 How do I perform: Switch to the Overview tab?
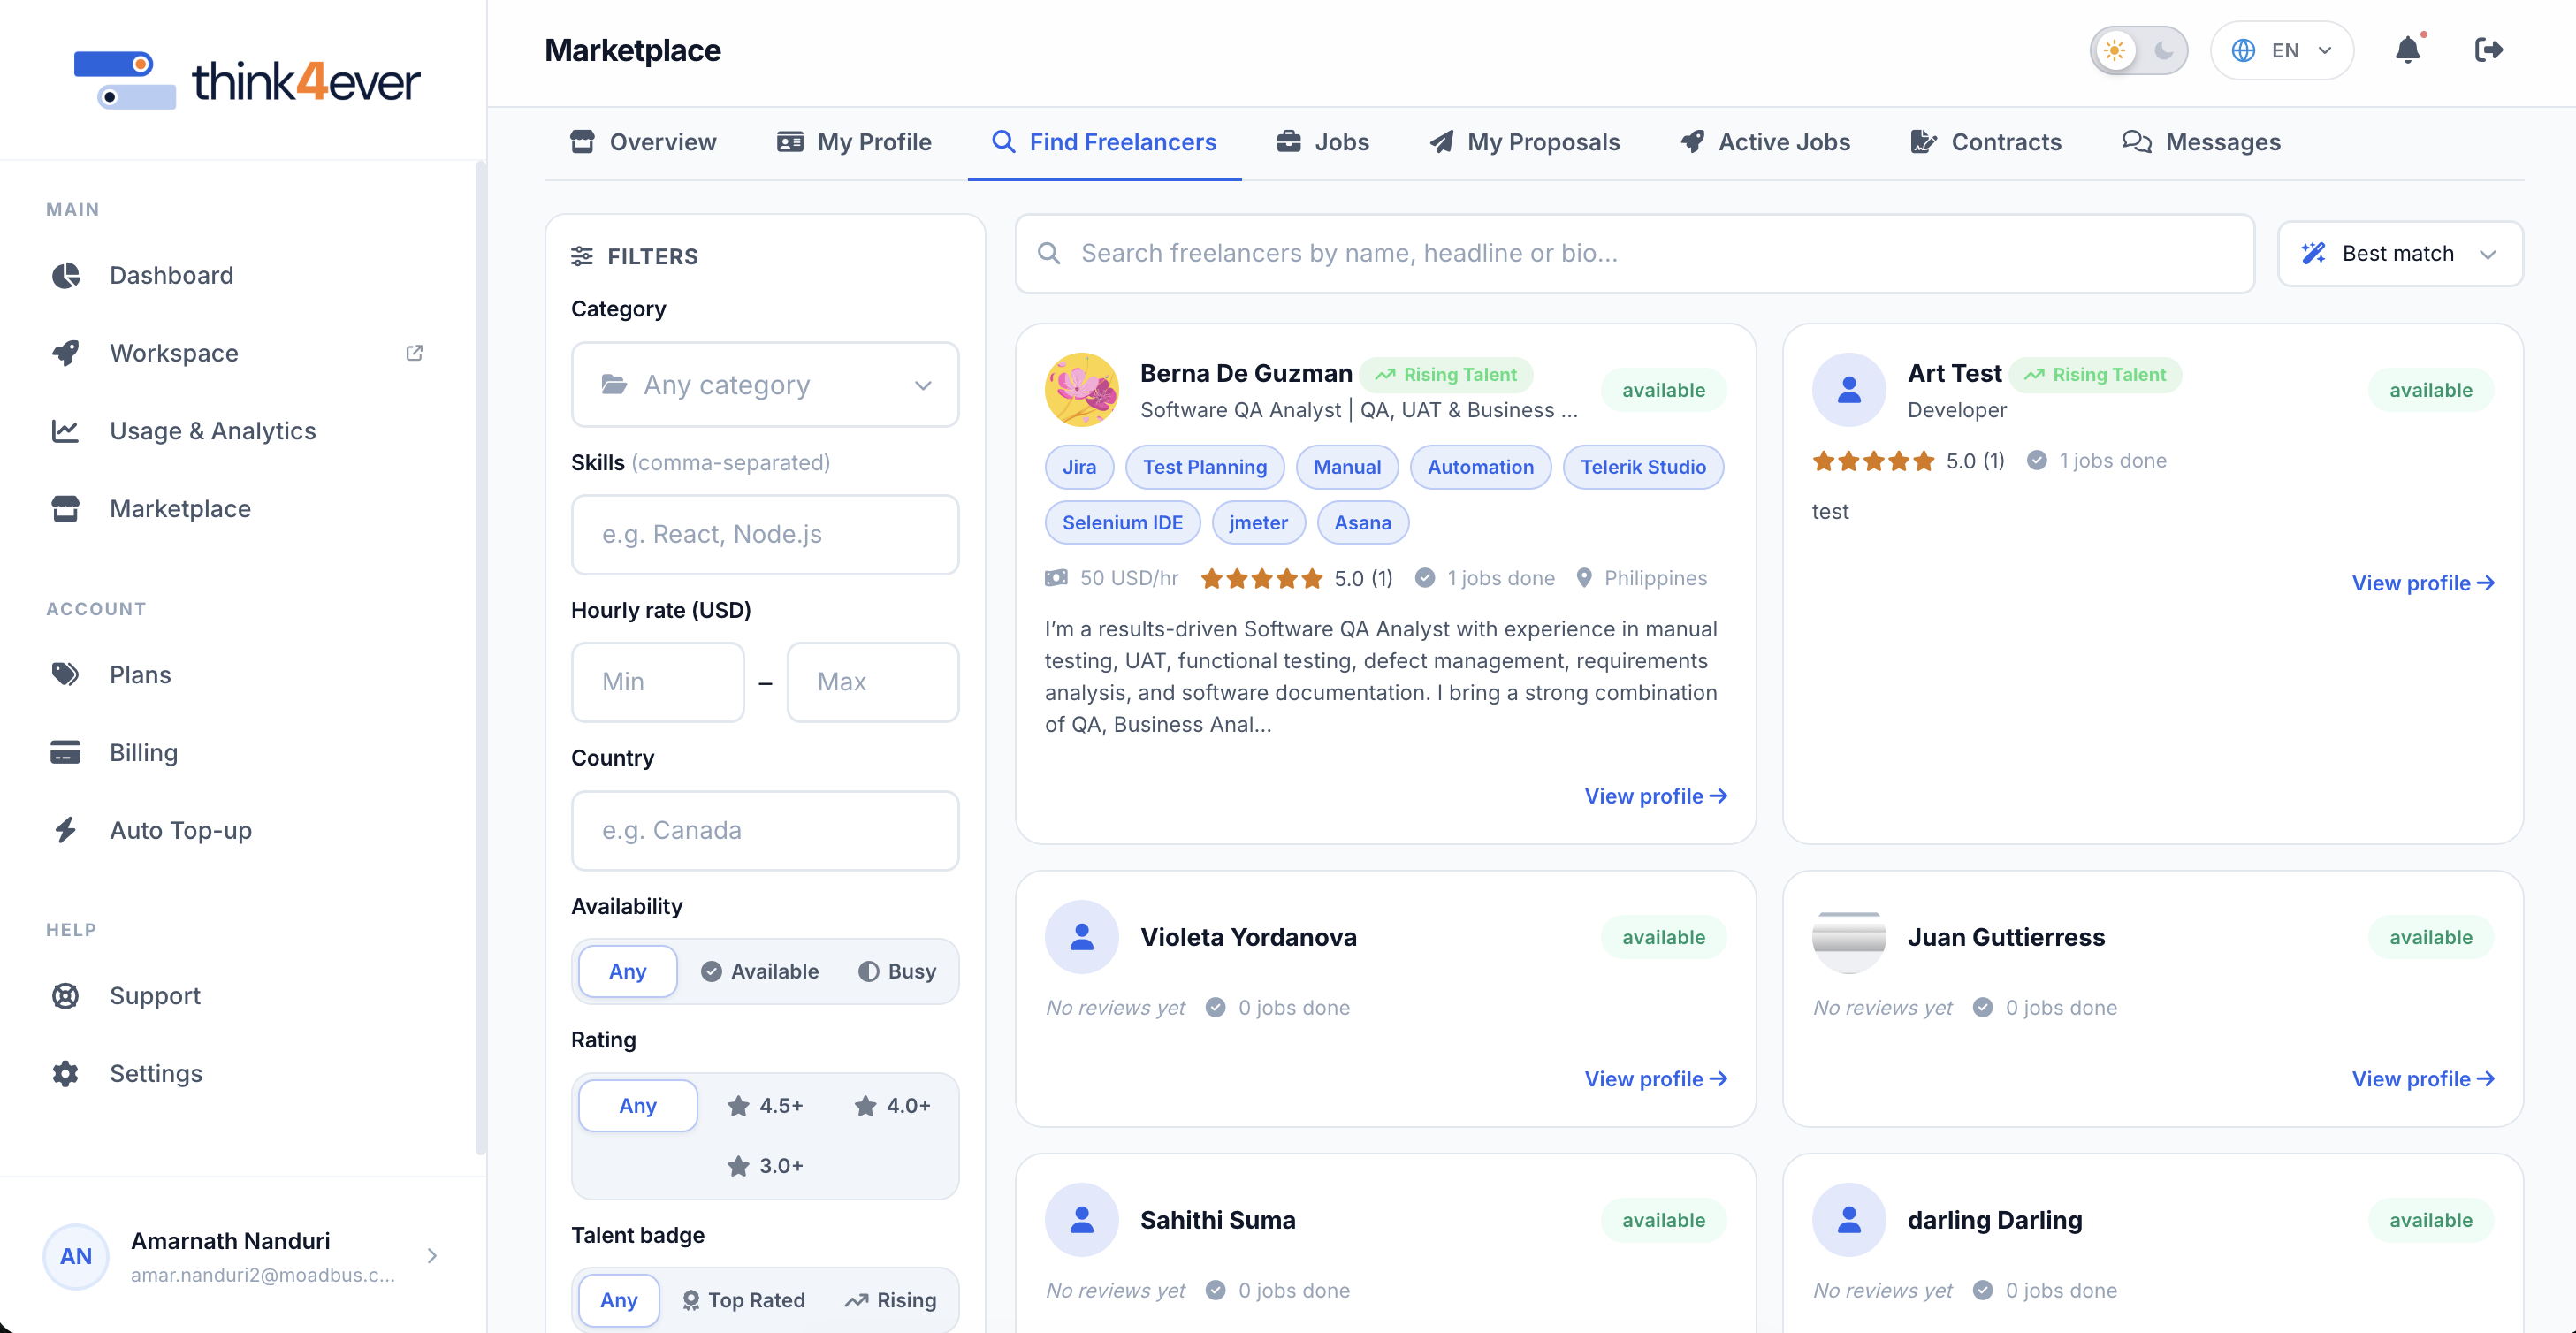tap(643, 142)
